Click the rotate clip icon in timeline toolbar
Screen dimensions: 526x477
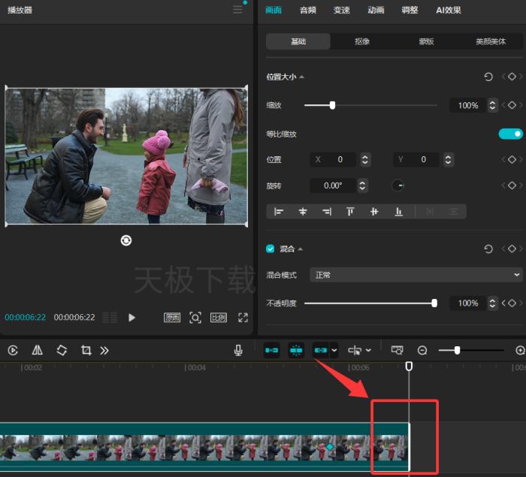click(x=62, y=350)
